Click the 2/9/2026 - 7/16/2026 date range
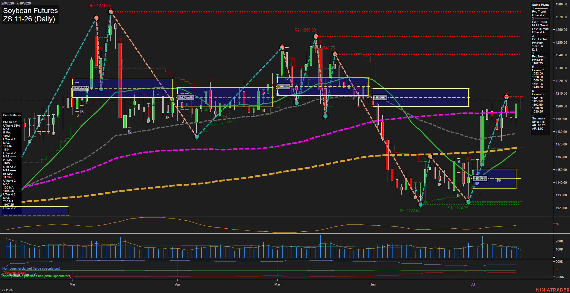The width and height of the screenshot is (570, 293). [x=16, y=3]
